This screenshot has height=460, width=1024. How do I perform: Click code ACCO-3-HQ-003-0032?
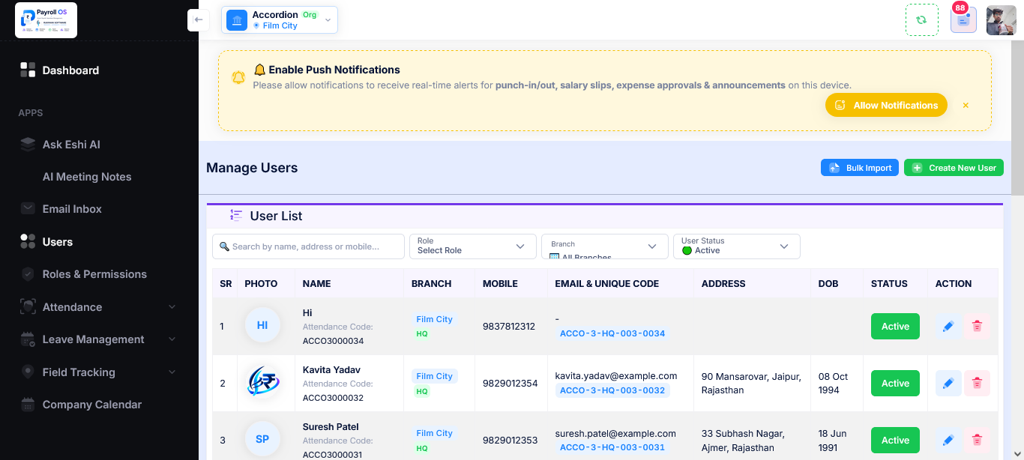pos(612,390)
